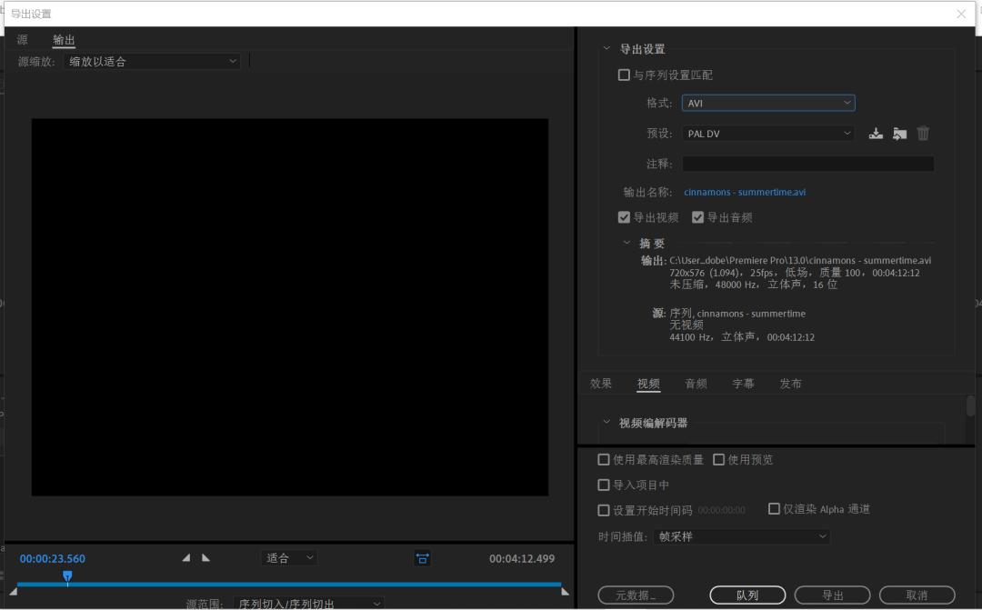
Task: Set the in point with the left triangle icon
Action: [186, 557]
